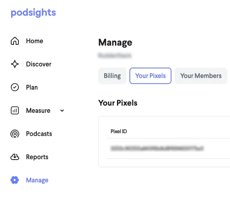This screenshot has height=204, width=230.
Task: Open the Podcasts broadcast icon
Action: click(15, 134)
